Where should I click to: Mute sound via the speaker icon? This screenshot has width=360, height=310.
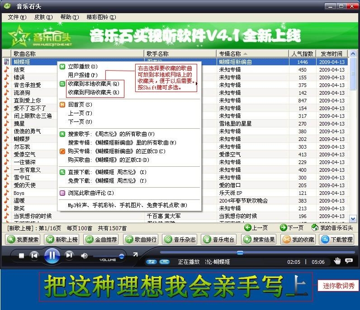84,256
